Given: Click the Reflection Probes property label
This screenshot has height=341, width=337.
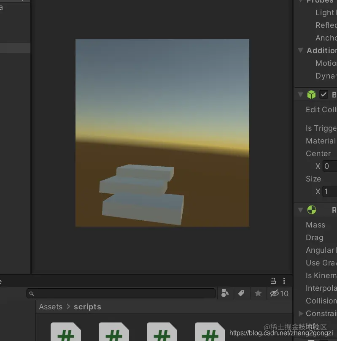Looking at the screenshot, I should 326,25.
